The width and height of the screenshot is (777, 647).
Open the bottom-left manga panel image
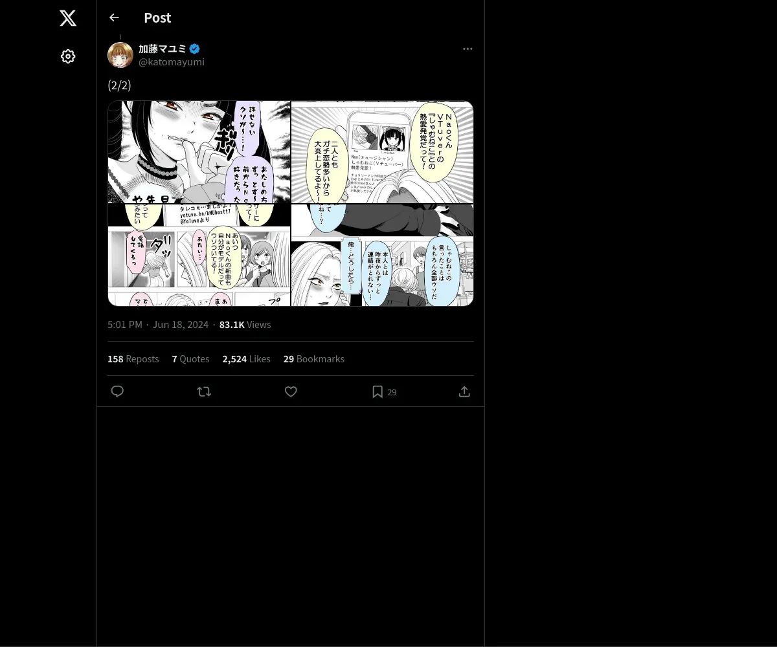point(199,255)
